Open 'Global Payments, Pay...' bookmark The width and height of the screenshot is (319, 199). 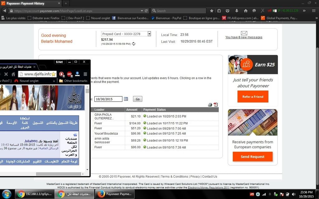[279, 18]
